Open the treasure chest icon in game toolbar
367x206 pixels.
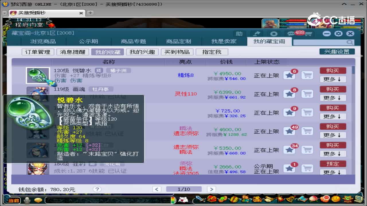212,199
